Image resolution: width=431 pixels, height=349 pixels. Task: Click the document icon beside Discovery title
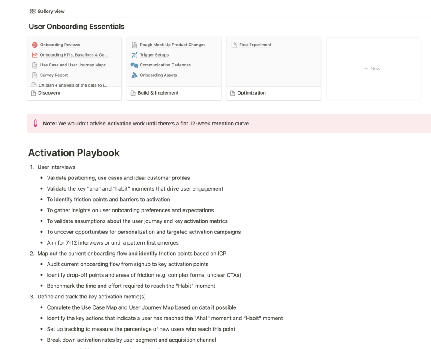(x=33, y=93)
